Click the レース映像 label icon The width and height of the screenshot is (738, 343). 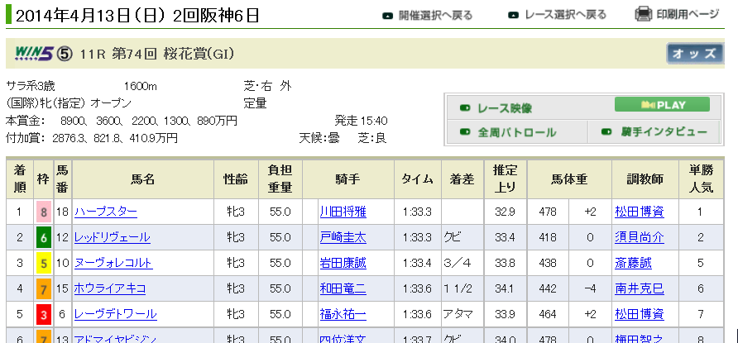(464, 108)
